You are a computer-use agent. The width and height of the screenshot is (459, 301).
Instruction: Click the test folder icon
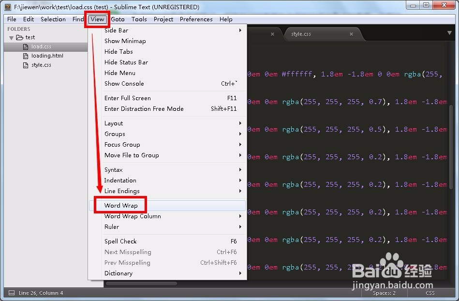tap(20, 37)
